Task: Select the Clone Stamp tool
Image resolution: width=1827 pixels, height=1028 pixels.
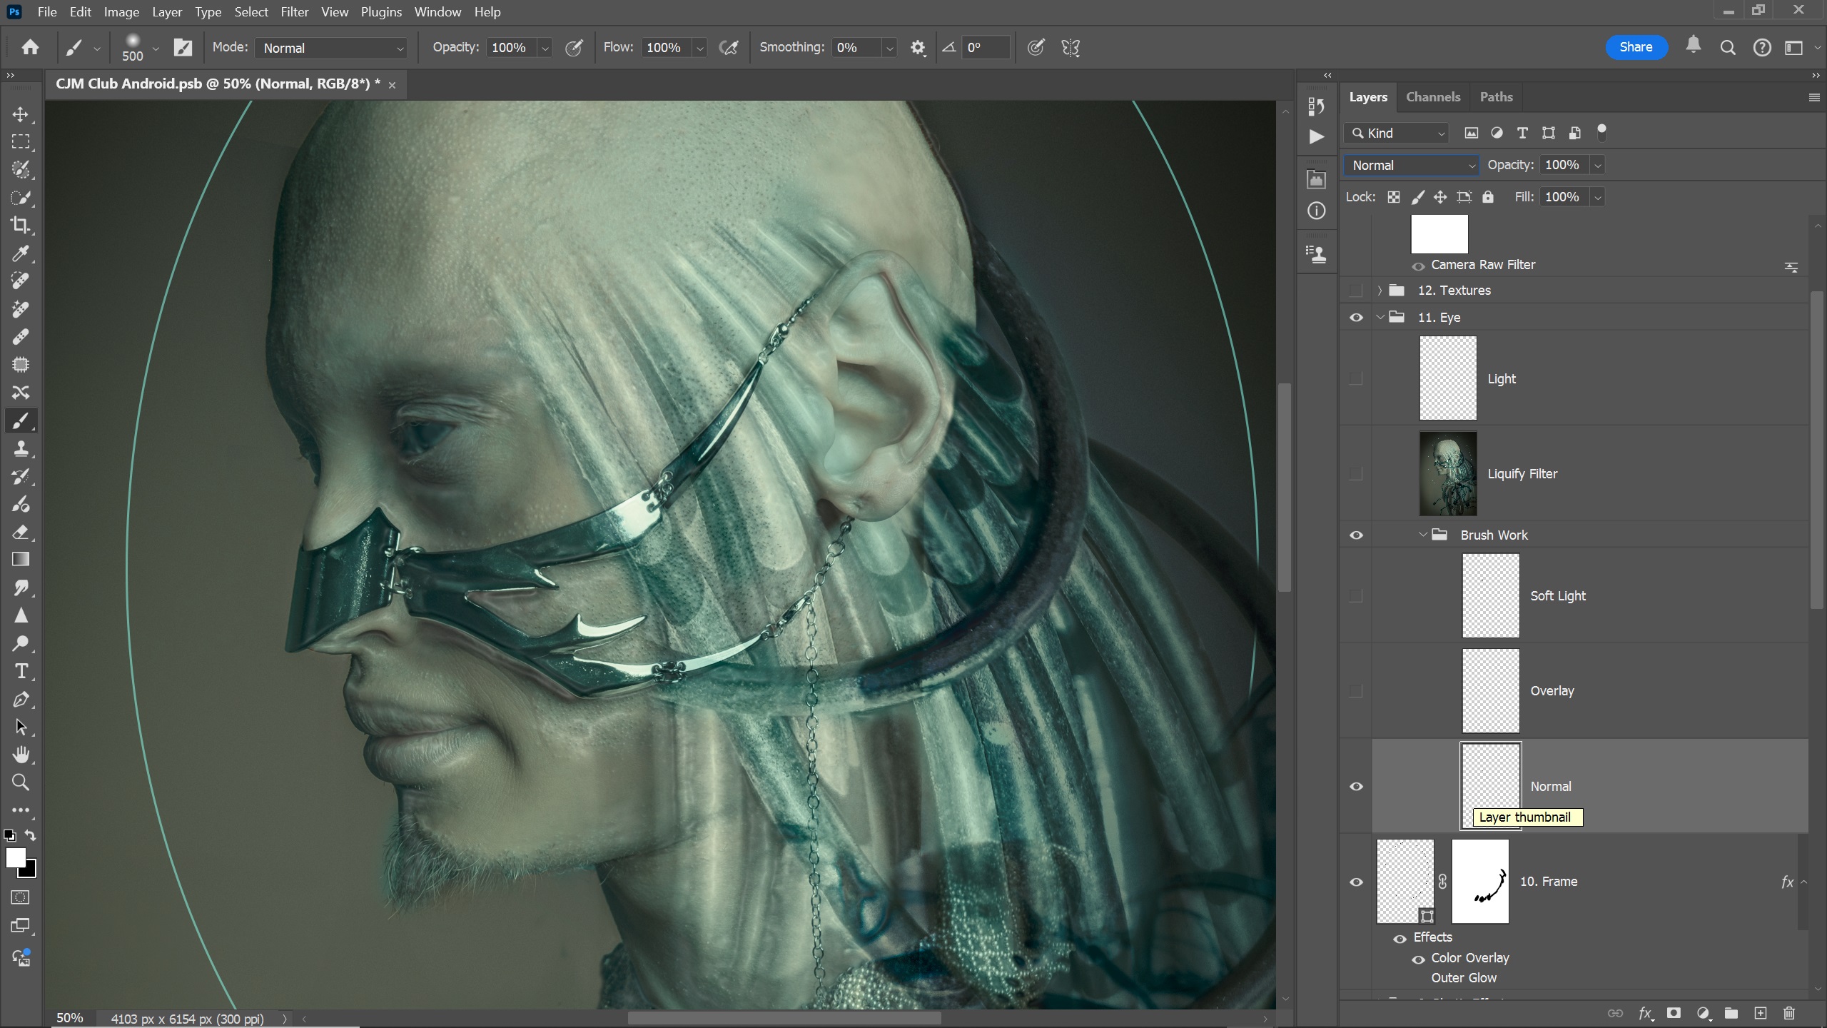Action: coord(21,448)
